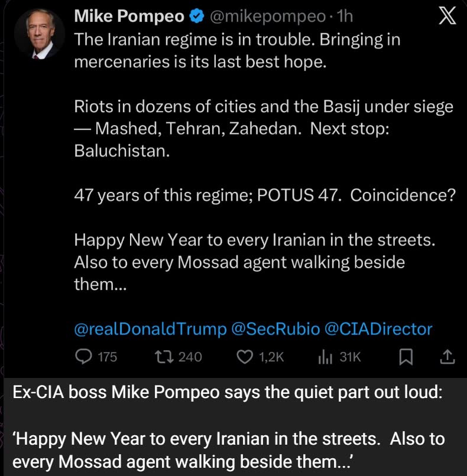Open the @realDonaldTrump mention
This screenshot has width=467, height=476.
coord(150,329)
